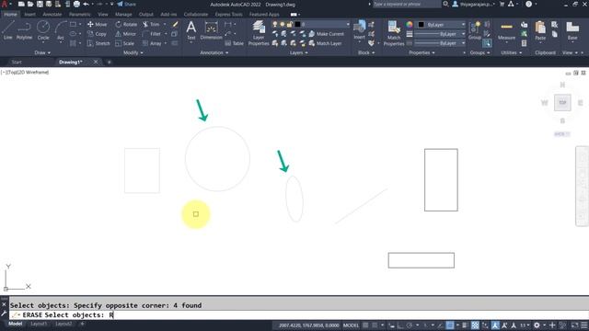Viewport: 589px width, 331px height.
Task: Expand the Annotation panel dropdown
Action: pyautogui.click(x=214, y=53)
